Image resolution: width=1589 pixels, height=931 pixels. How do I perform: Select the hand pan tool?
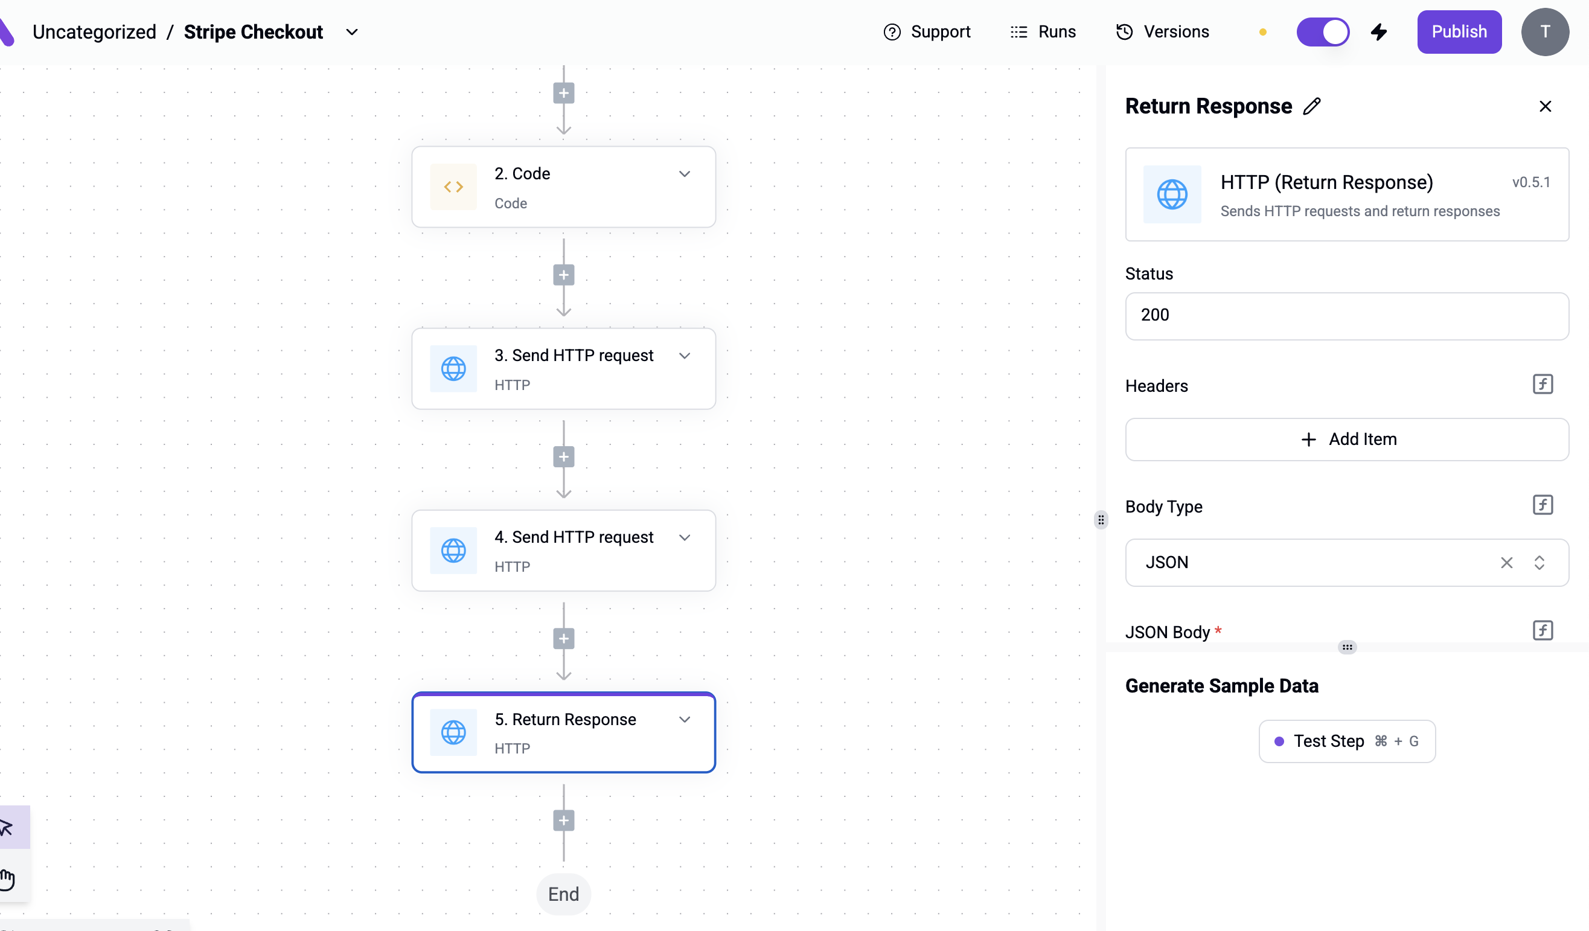(x=9, y=878)
